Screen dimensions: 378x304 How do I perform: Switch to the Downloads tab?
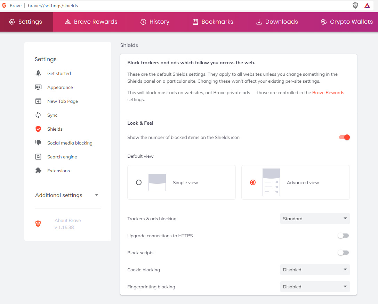pos(277,22)
